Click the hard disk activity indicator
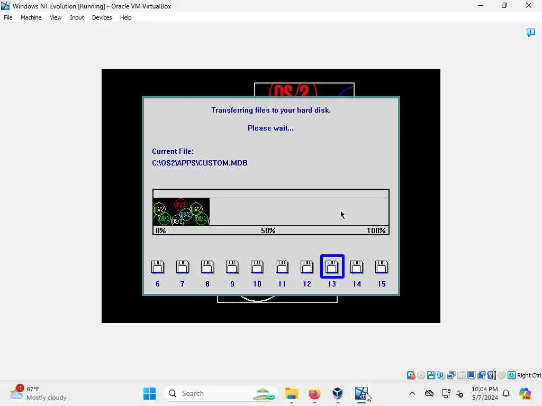 click(411, 375)
